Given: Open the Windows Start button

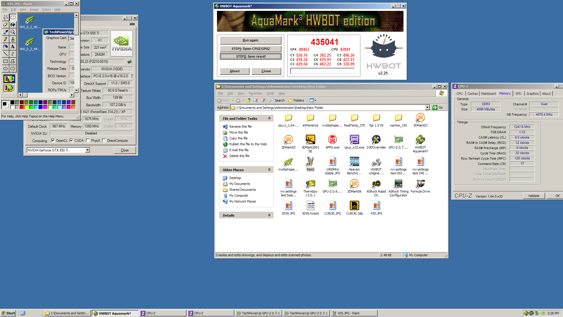Looking at the screenshot, I should point(8,313).
